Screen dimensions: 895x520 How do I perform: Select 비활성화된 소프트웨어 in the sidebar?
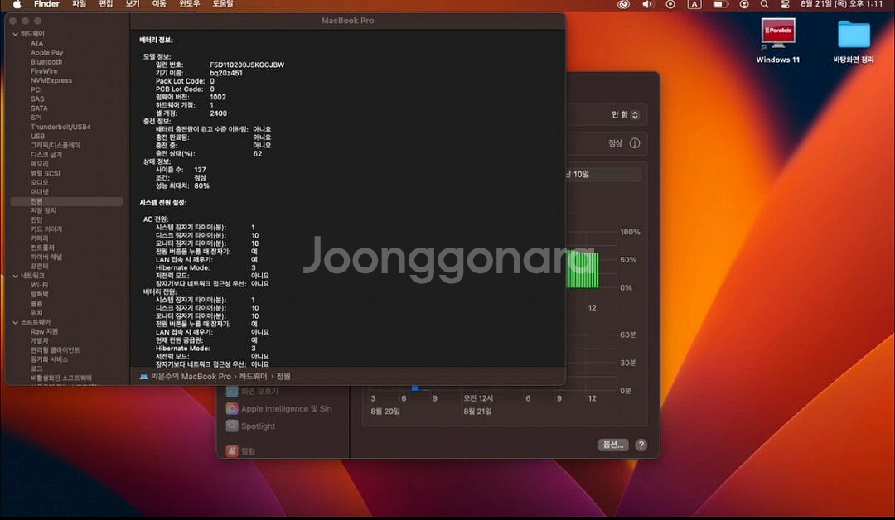61,378
